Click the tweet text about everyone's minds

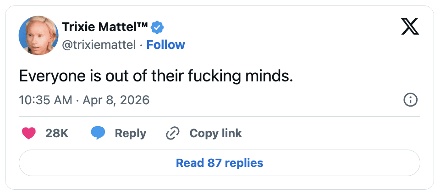pos(156,76)
